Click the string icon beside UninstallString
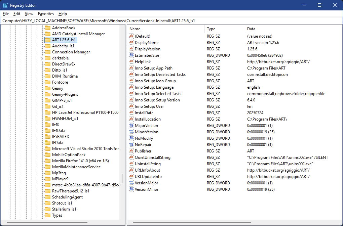Image resolution: width=343 pixels, height=226 pixels. coord(132,164)
